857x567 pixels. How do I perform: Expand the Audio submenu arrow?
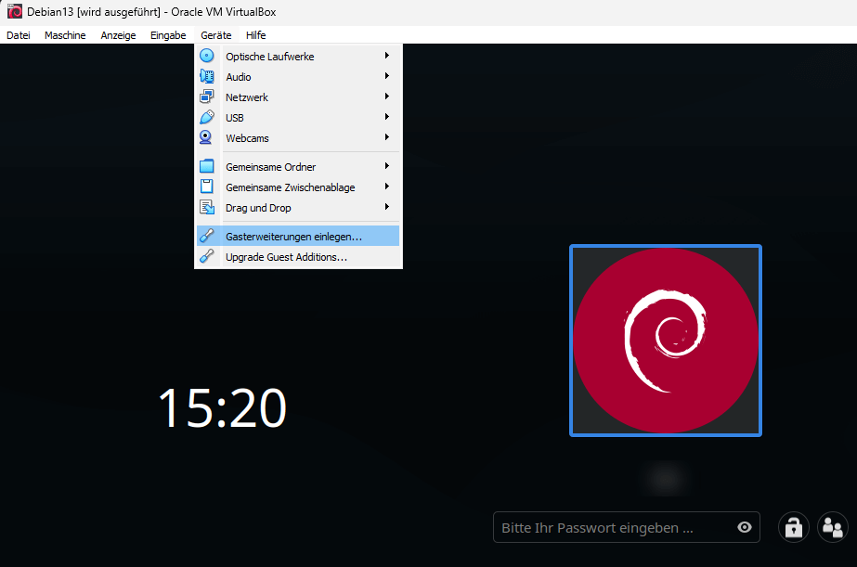pyautogui.click(x=386, y=76)
